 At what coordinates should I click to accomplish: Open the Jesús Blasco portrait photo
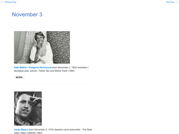(28, 109)
